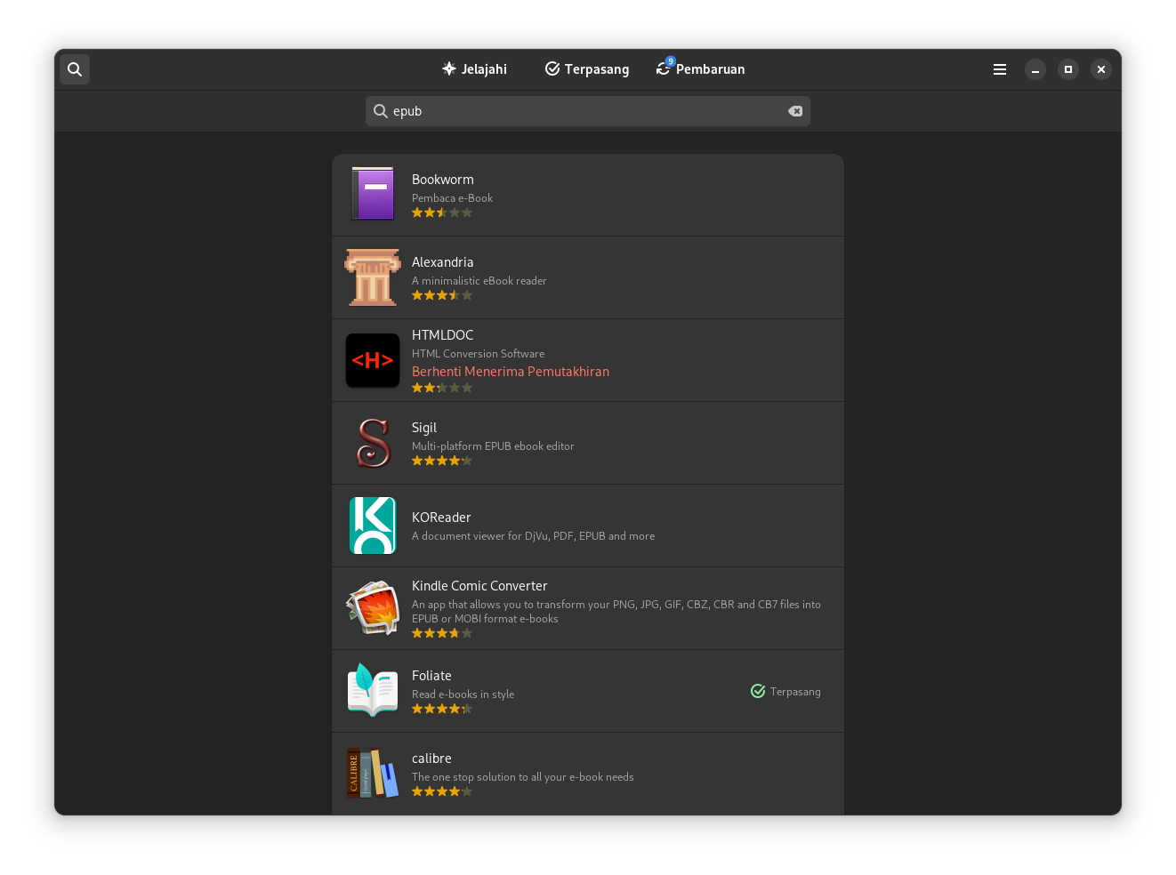Open the calibre bookshelf icon
This screenshot has width=1176, height=875.
click(373, 773)
